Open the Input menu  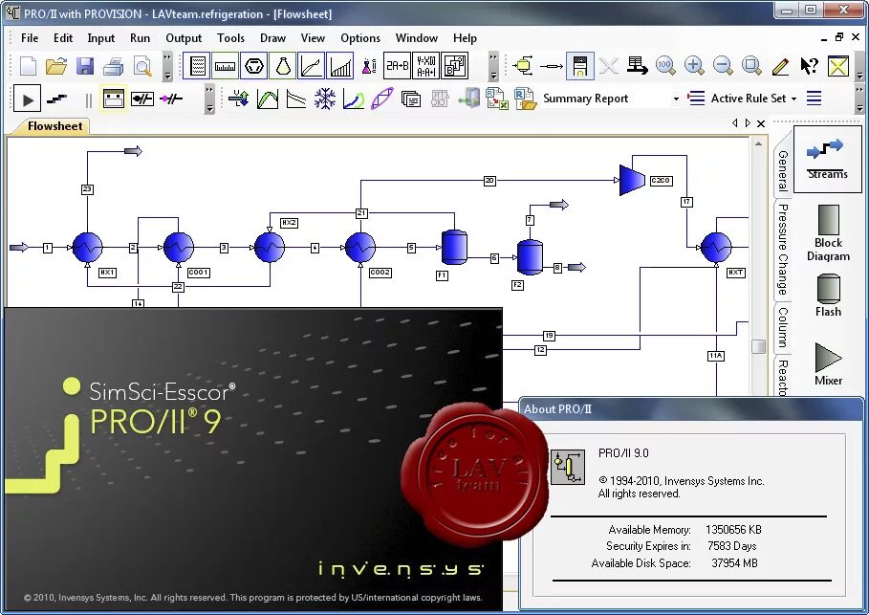pyautogui.click(x=101, y=38)
